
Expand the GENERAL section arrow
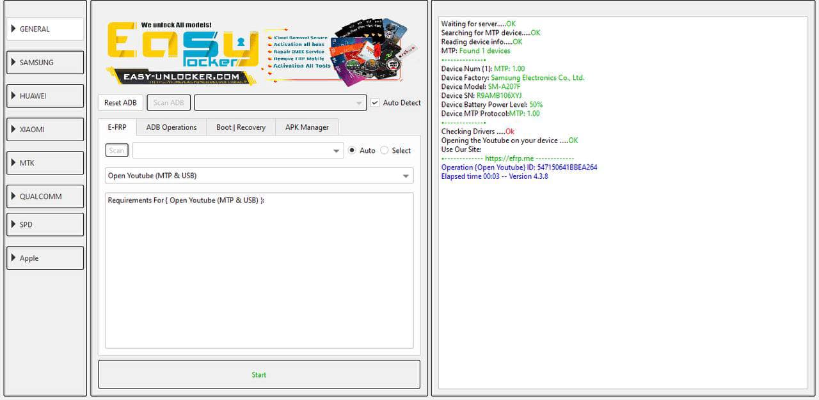pyautogui.click(x=13, y=29)
